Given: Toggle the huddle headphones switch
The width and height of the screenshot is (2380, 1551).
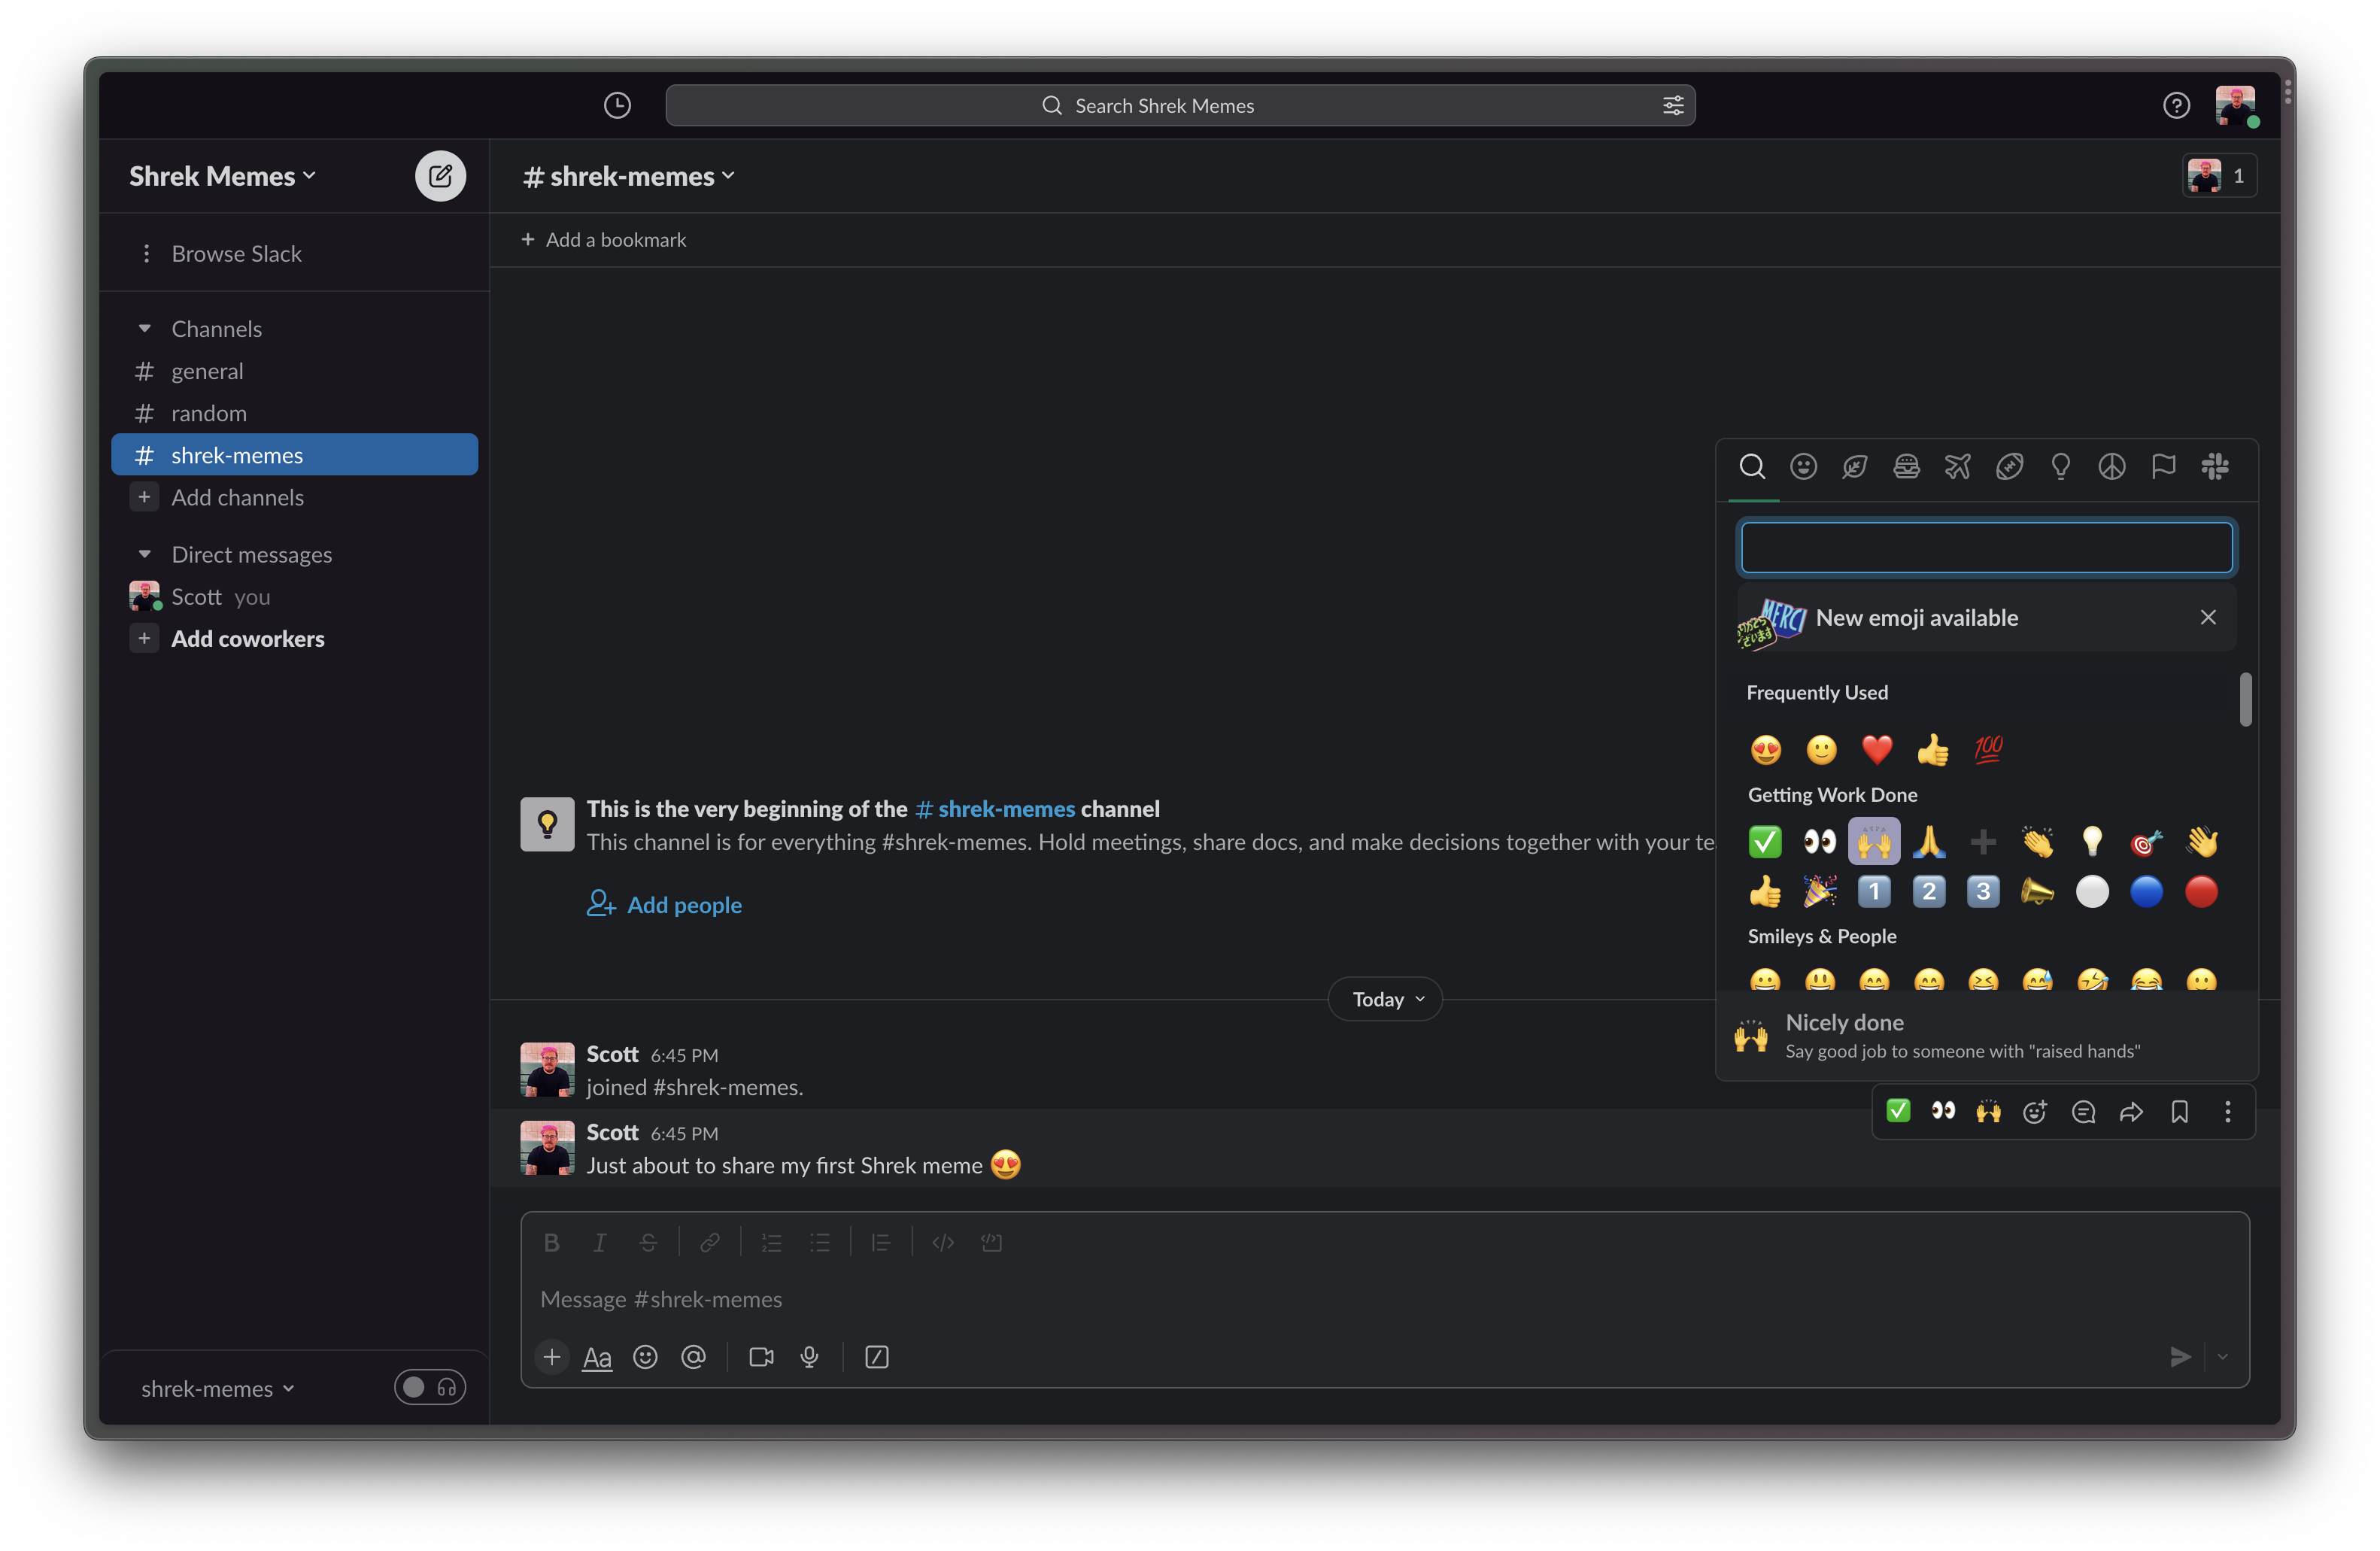Looking at the screenshot, I should click(x=430, y=1387).
